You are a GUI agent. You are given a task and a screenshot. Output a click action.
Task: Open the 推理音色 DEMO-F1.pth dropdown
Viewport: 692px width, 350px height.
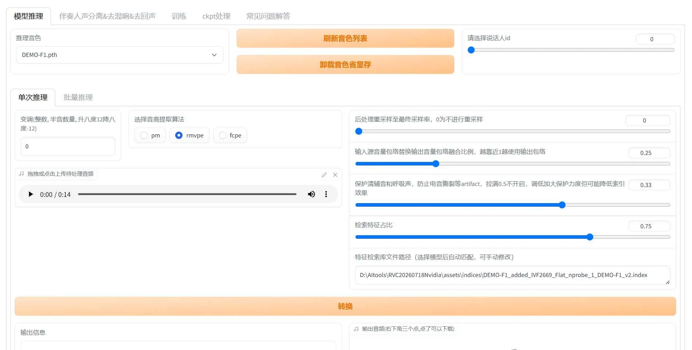(x=120, y=55)
